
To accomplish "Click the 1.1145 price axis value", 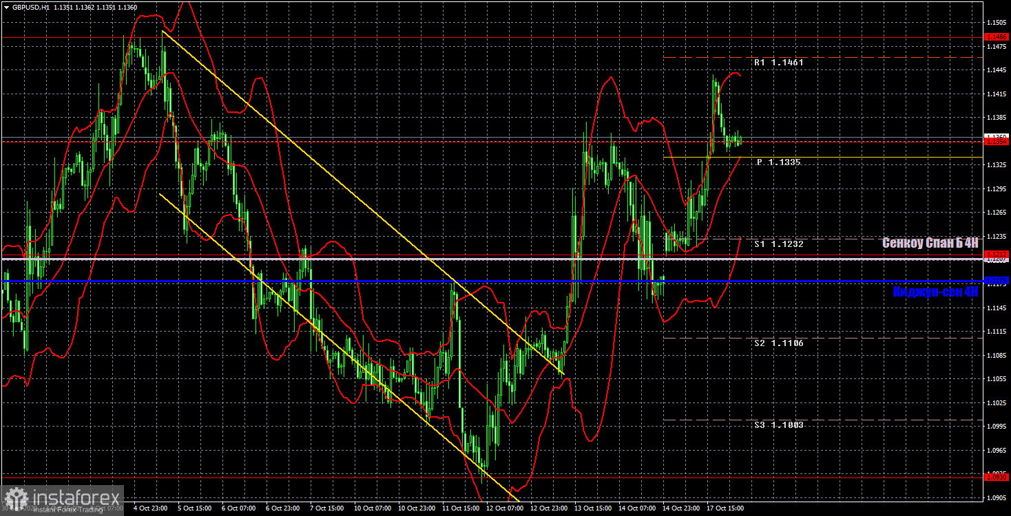I will (x=997, y=308).
